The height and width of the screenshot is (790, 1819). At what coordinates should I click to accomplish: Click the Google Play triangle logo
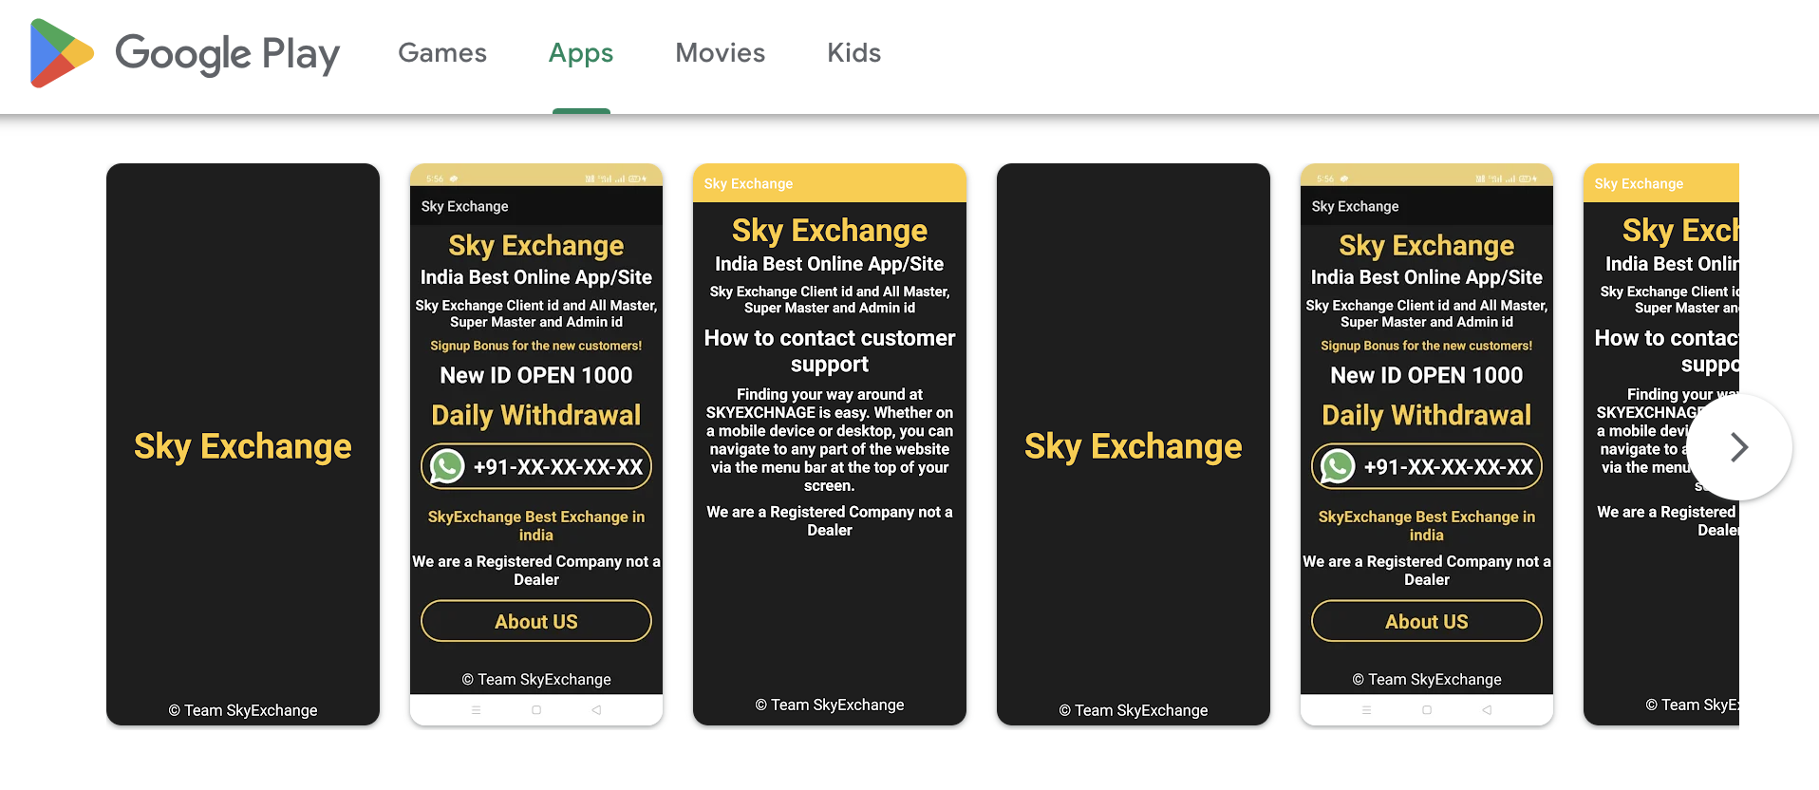point(62,53)
